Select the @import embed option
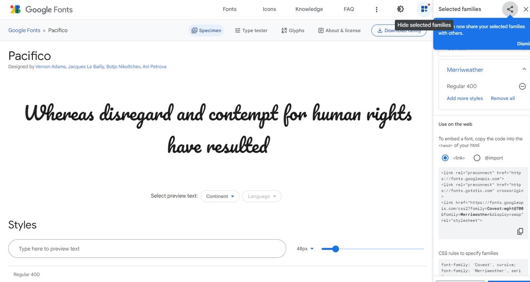The width and height of the screenshot is (530, 282). 477,158
